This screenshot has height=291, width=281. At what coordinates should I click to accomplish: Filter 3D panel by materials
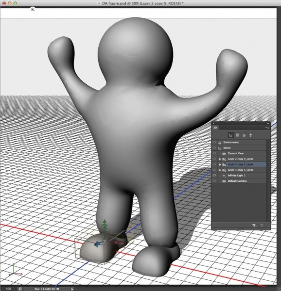[x=244, y=135]
